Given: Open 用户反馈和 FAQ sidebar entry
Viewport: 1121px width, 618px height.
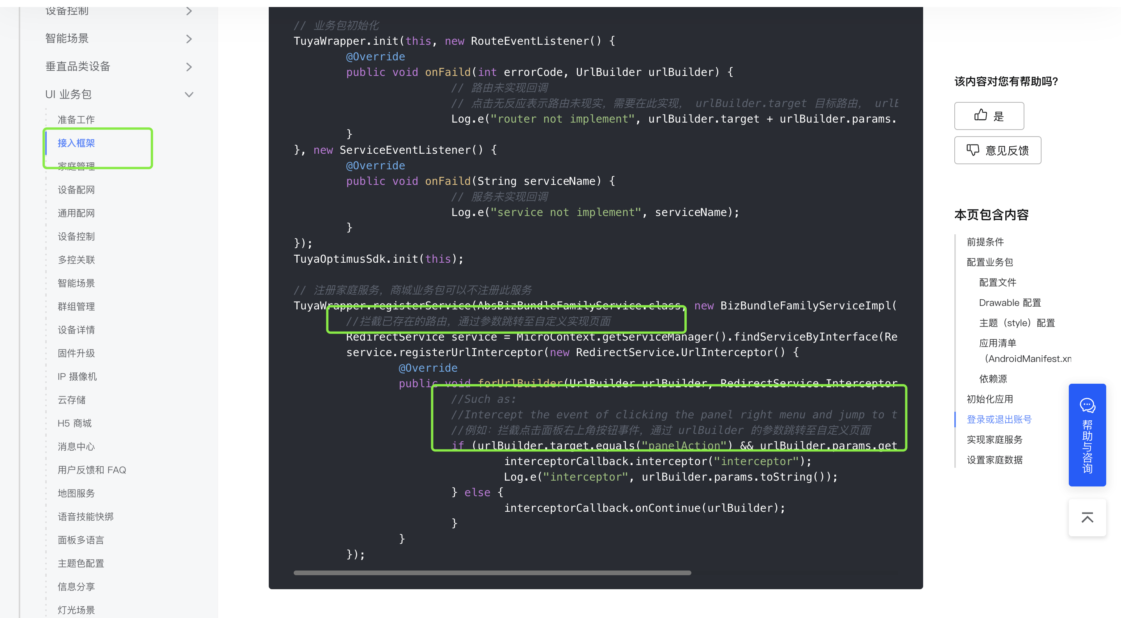Looking at the screenshot, I should pyautogui.click(x=92, y=470).
